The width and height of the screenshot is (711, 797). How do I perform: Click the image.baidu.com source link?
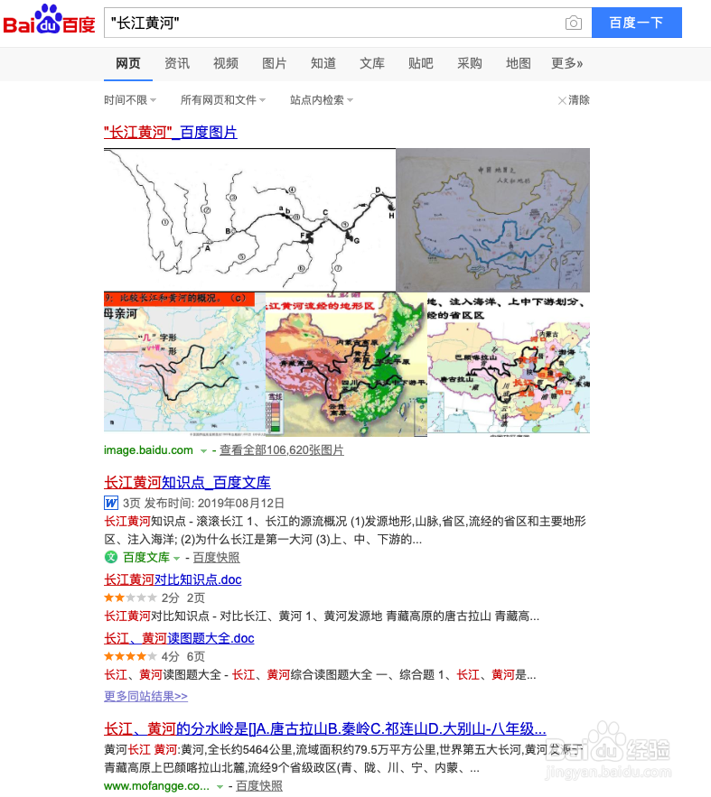[148, 450]
